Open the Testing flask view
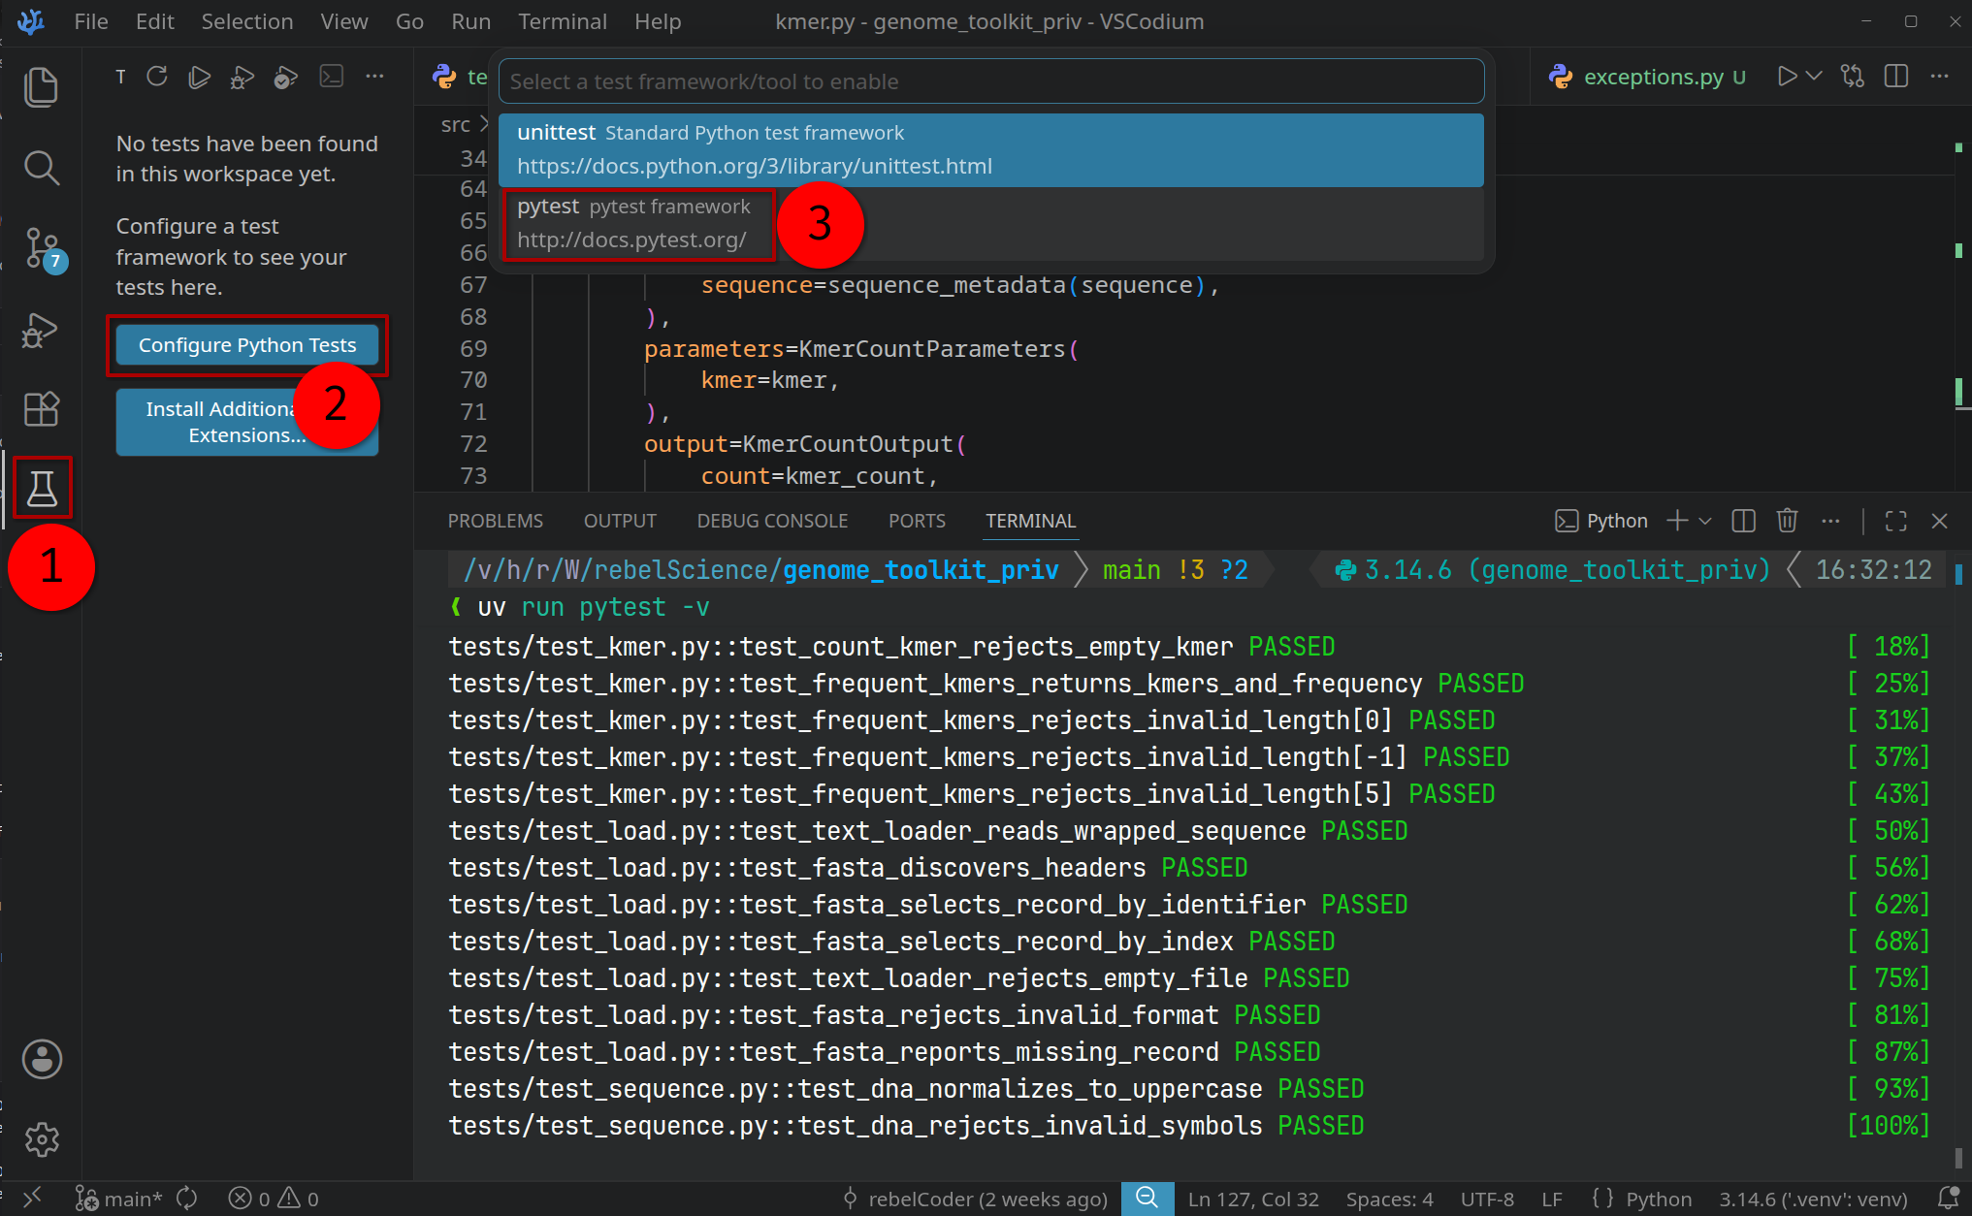This screenshot has width=1972, height=1216. coord(42,489)
